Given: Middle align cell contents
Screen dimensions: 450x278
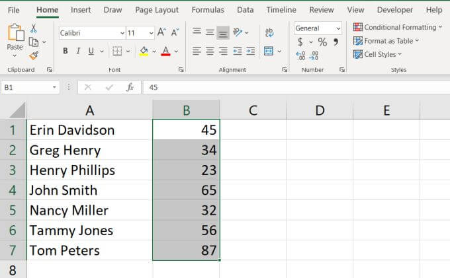Looking at the screenshot, I should (x=210, y=32).
